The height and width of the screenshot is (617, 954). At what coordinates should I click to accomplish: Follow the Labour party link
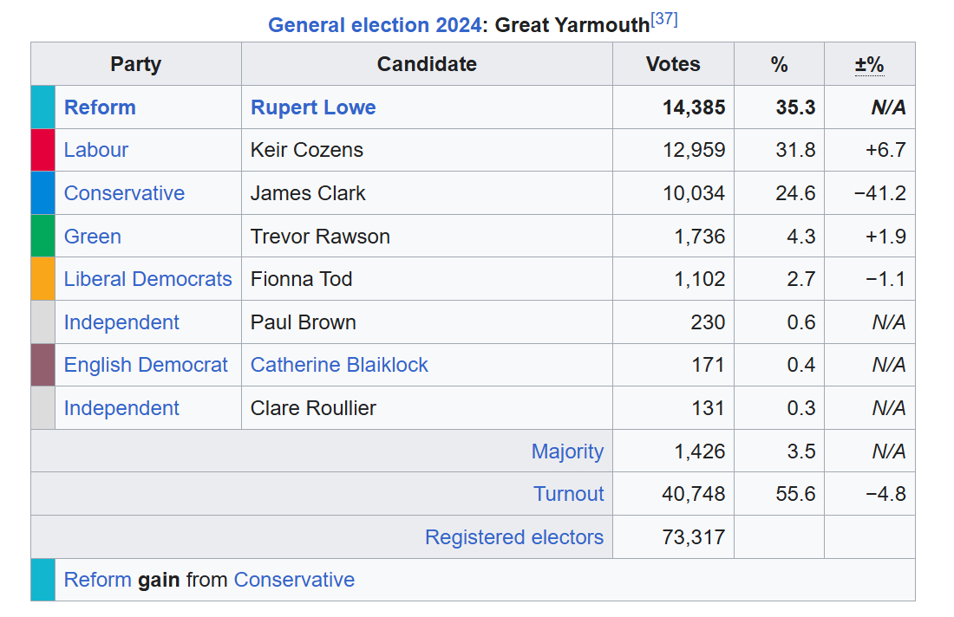pyautogui.click(x=96, y=150)
